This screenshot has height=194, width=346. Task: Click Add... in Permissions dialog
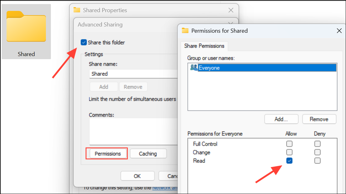(281, 119)
